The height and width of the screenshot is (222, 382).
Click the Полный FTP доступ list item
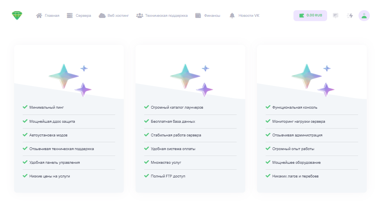168,176
